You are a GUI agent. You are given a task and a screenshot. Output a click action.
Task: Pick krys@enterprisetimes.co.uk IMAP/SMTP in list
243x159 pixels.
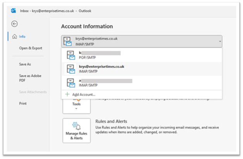[142, 69]
